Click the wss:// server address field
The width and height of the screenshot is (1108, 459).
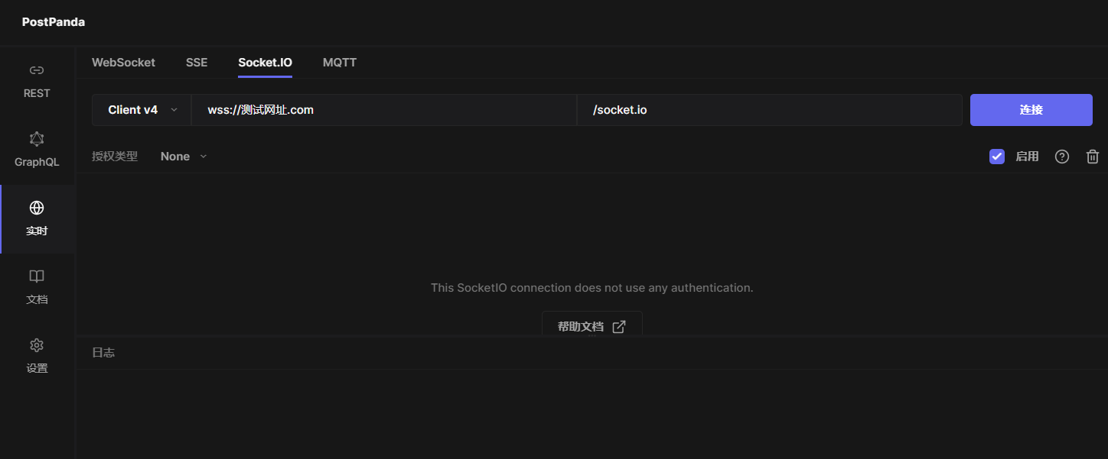pyautogui.click(x=383, y=109)
